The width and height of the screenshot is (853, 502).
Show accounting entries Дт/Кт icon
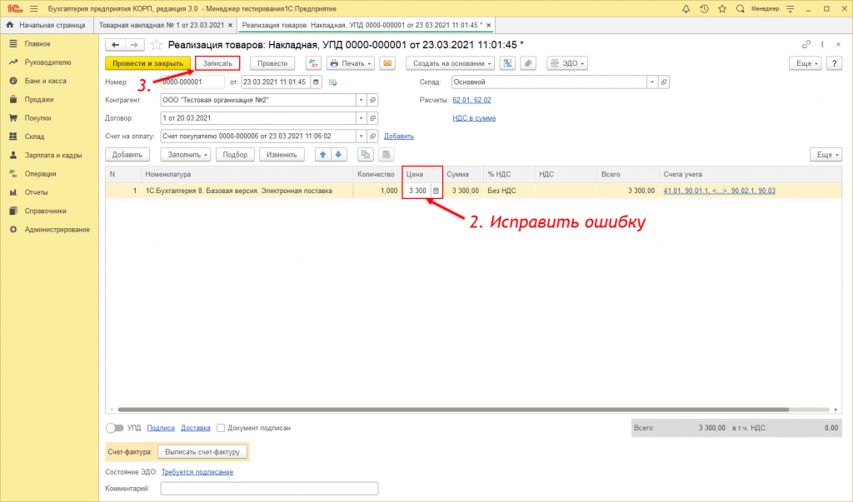click(x=313, y=63)
